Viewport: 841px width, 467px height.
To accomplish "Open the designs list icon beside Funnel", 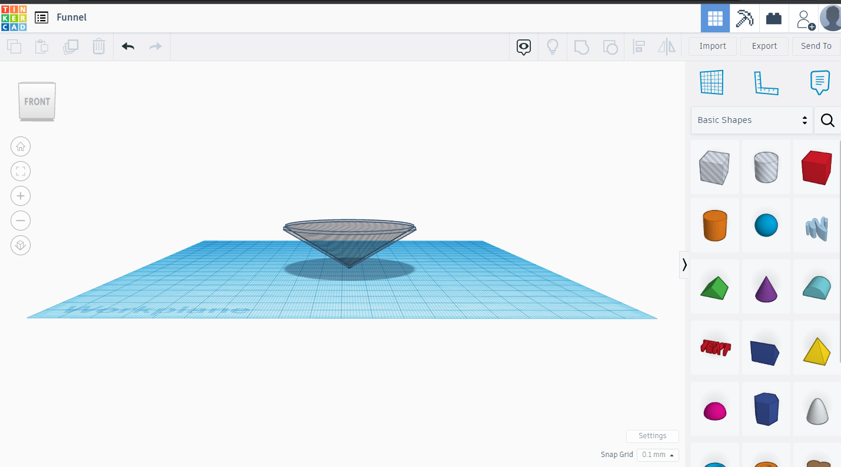I will tap(41, 18).
